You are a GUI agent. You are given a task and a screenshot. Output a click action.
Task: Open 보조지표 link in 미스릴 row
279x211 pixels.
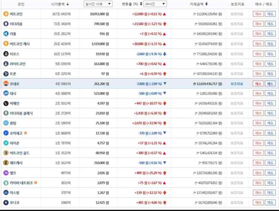click(x=237, y=193)
